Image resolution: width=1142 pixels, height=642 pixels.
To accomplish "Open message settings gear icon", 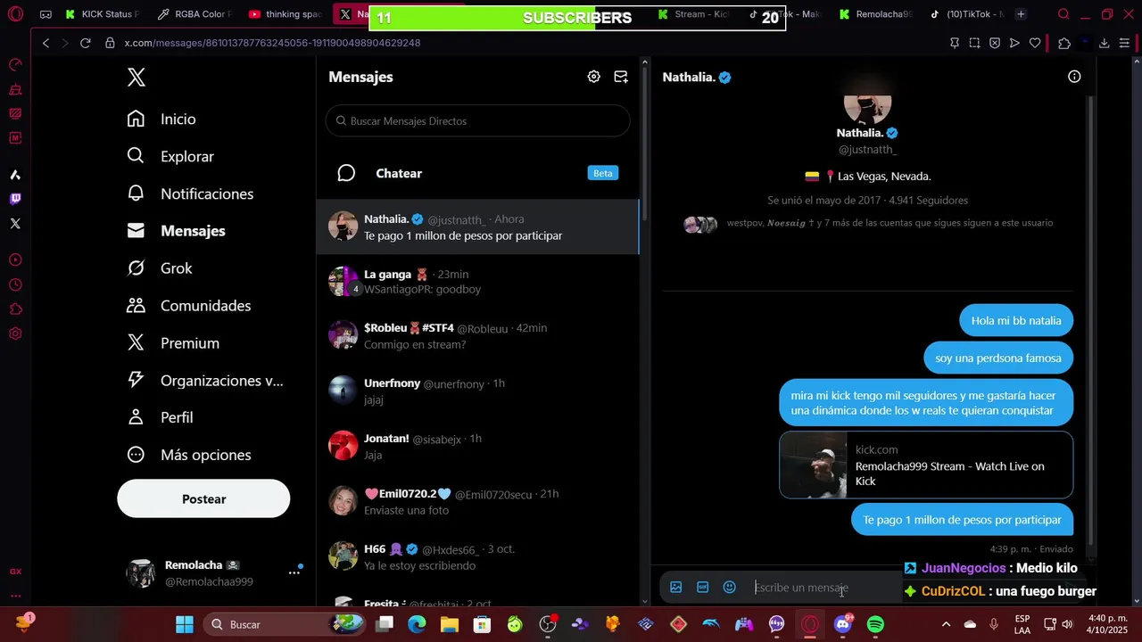I will click(x=593, y=77).
